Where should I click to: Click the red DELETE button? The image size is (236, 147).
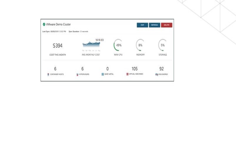click(167, 25)
